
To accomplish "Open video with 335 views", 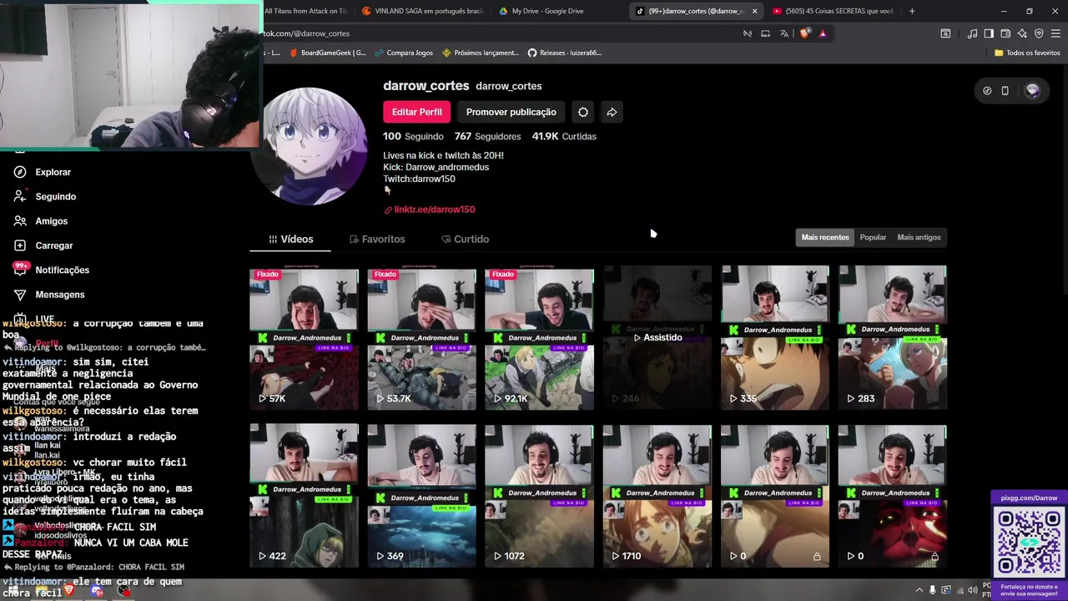I will coord(775,338).
